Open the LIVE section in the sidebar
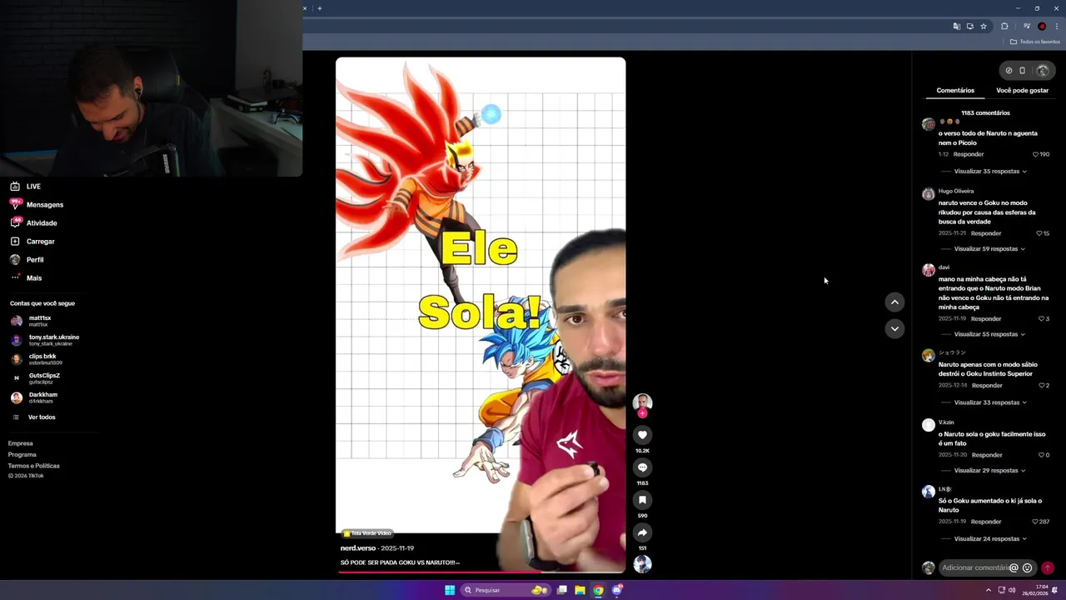 coord(25,187)
